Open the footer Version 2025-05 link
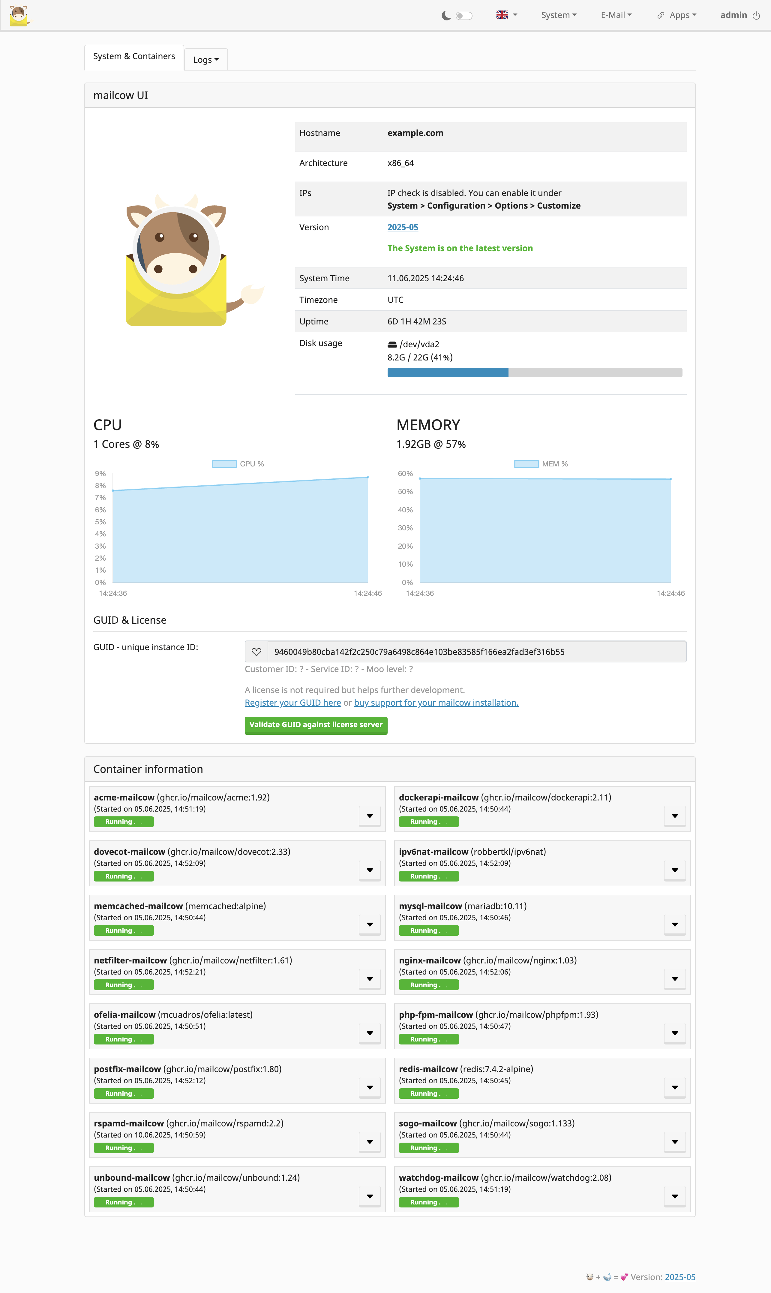771x1293 pixels. (679, 1277)
